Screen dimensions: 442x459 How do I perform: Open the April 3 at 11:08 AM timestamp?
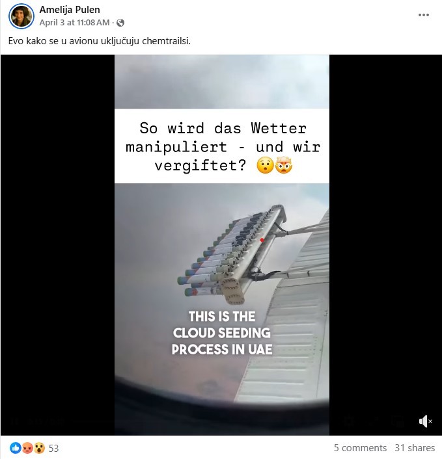click(x=74, y=23)
